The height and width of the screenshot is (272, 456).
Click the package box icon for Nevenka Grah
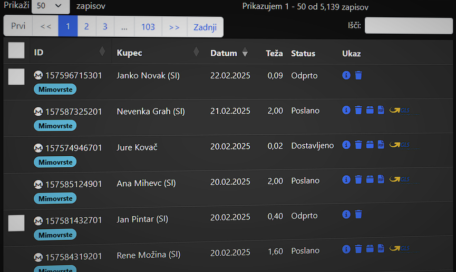(370, 110)
